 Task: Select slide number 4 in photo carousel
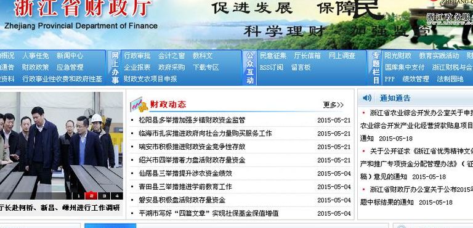[117, 196]
